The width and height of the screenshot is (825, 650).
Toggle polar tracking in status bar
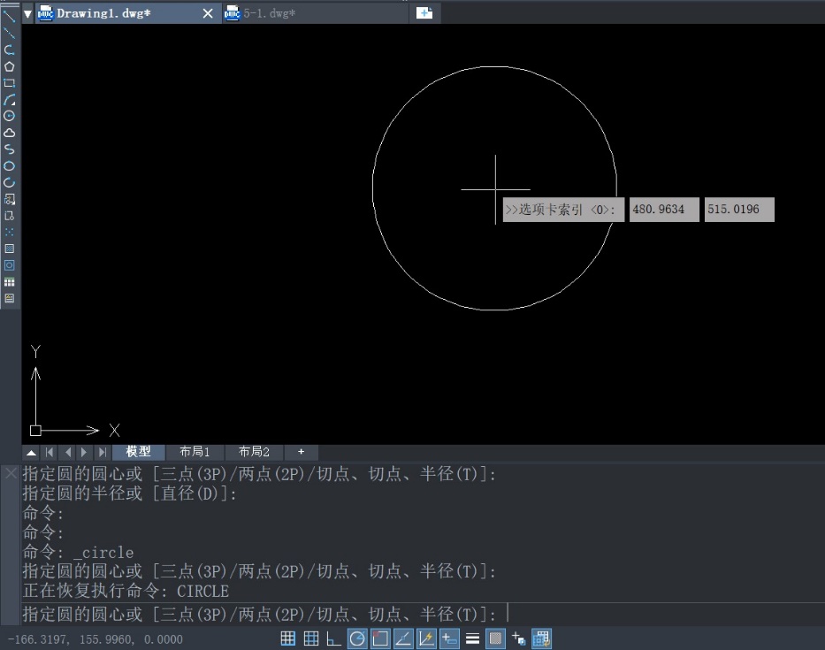click(357, 639)
